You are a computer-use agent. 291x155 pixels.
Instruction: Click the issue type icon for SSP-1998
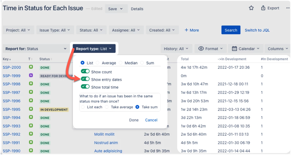click(x=31, y=84)
